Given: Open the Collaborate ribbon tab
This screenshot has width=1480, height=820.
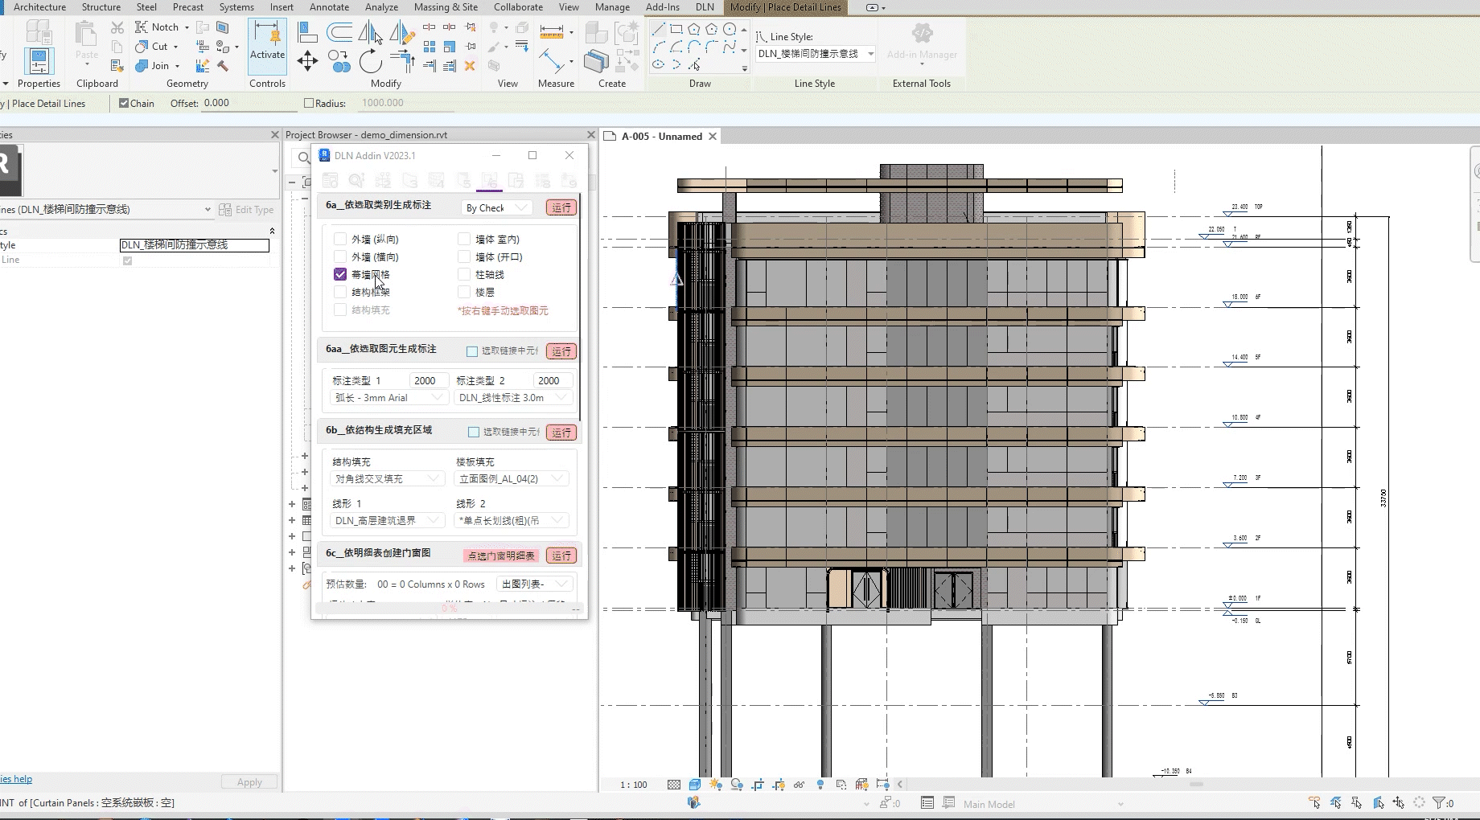Looking at the screenshot, I should [x=518, y=7].
